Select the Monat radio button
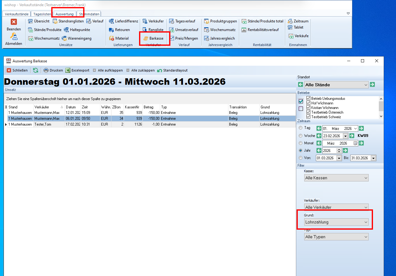Viewport: 396px width, 276px height. tap(301, 143)
